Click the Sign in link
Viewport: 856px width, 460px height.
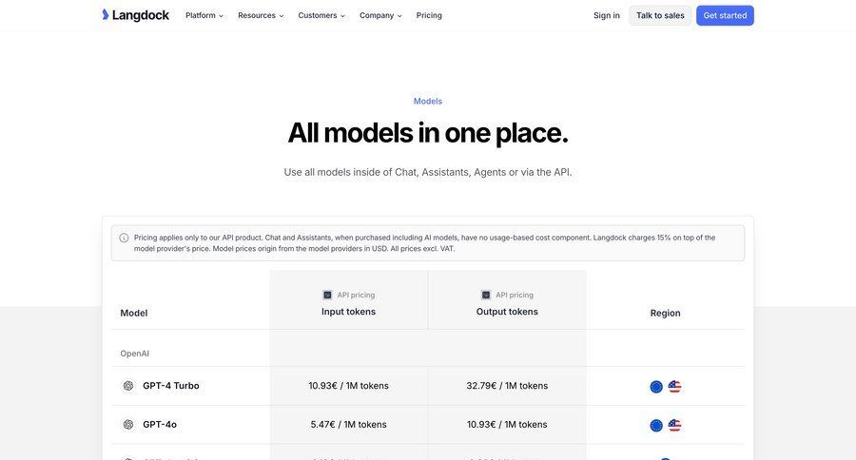click(607, 15)
